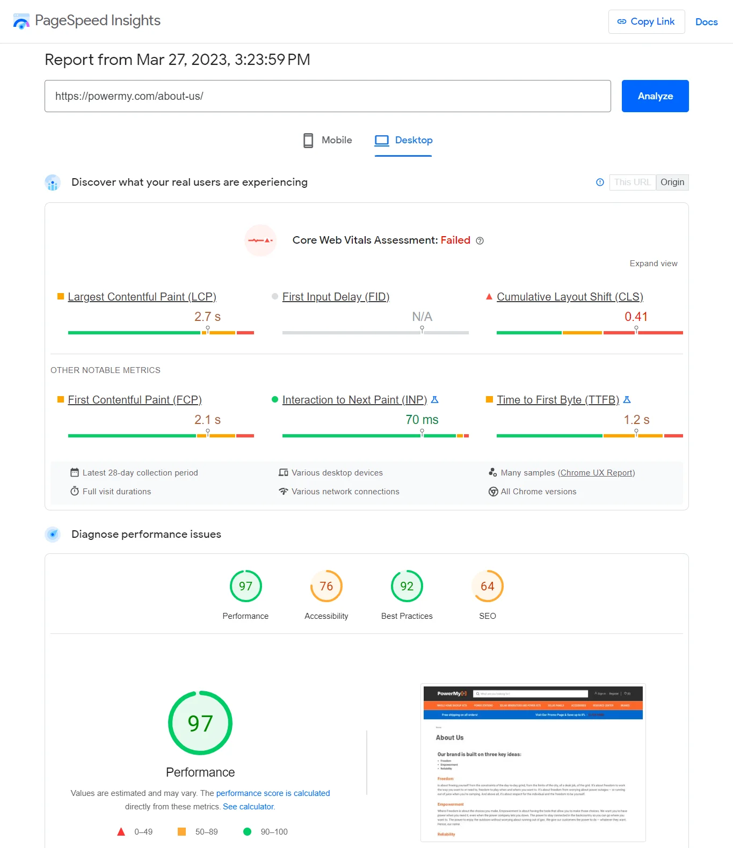The height and width of the screenshot is (848, 733).
Task: Click the samples icon beside Many samples
Action: point(493,473)
